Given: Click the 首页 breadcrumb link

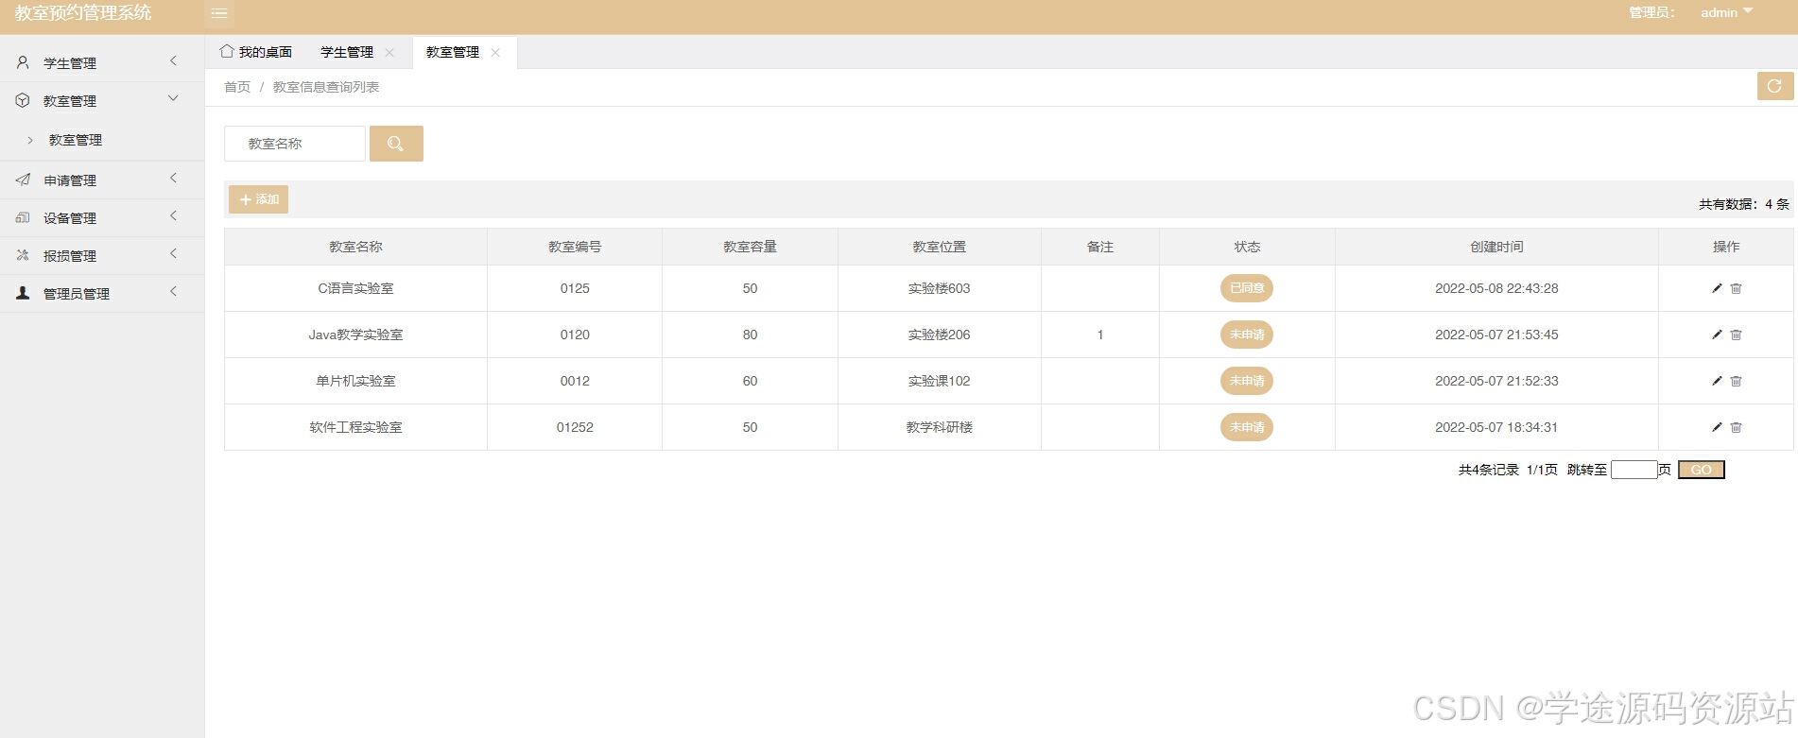Looking at the screenshot, I should [x=237, y=87].
